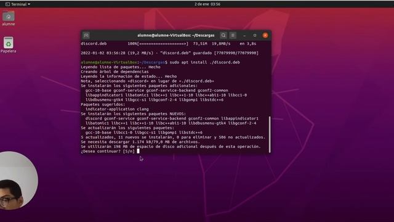394x222 pixels.
Task: Click the 'Leyendo lista de paquetes... Hecho' line
Action: (121, 67)
